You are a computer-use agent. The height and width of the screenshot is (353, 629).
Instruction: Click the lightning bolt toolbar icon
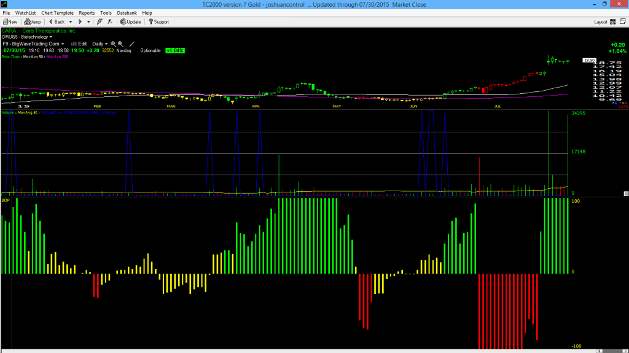coord(100,22)
